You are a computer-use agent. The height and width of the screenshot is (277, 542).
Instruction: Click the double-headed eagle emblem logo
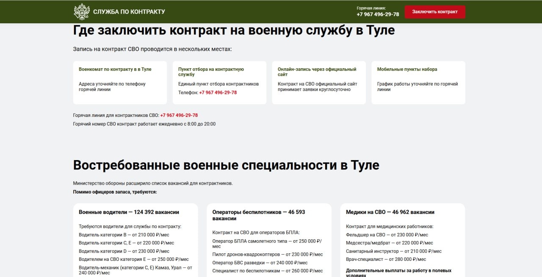tap(82, 12)
